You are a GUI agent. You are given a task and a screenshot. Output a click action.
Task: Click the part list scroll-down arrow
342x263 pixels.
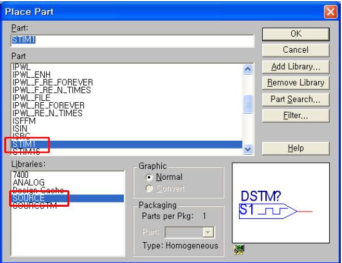[248, 149]
